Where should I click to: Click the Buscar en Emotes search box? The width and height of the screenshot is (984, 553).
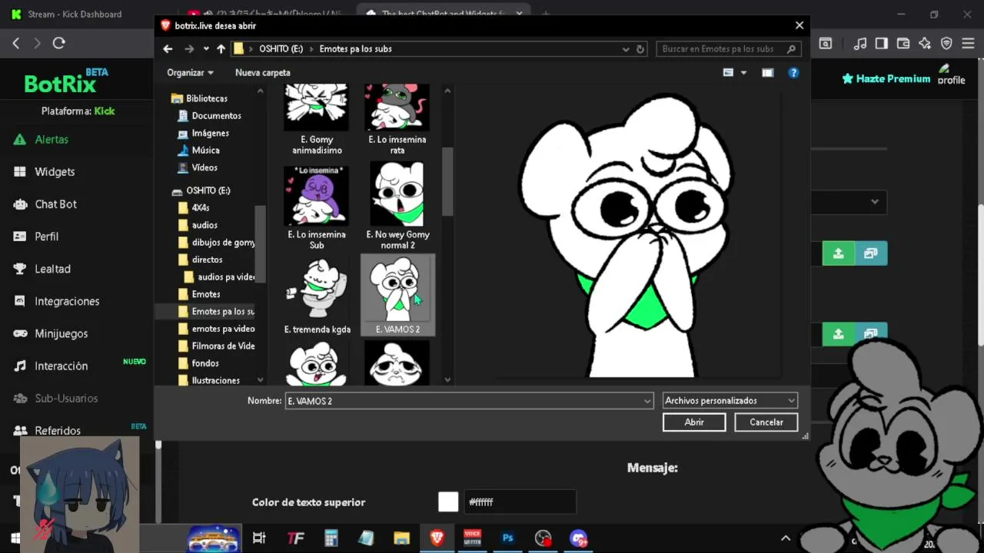(x=729, y=48)
